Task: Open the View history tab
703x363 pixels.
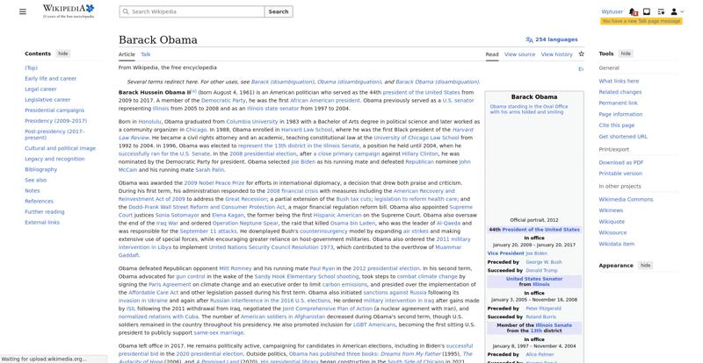Action: click(556, 54)
